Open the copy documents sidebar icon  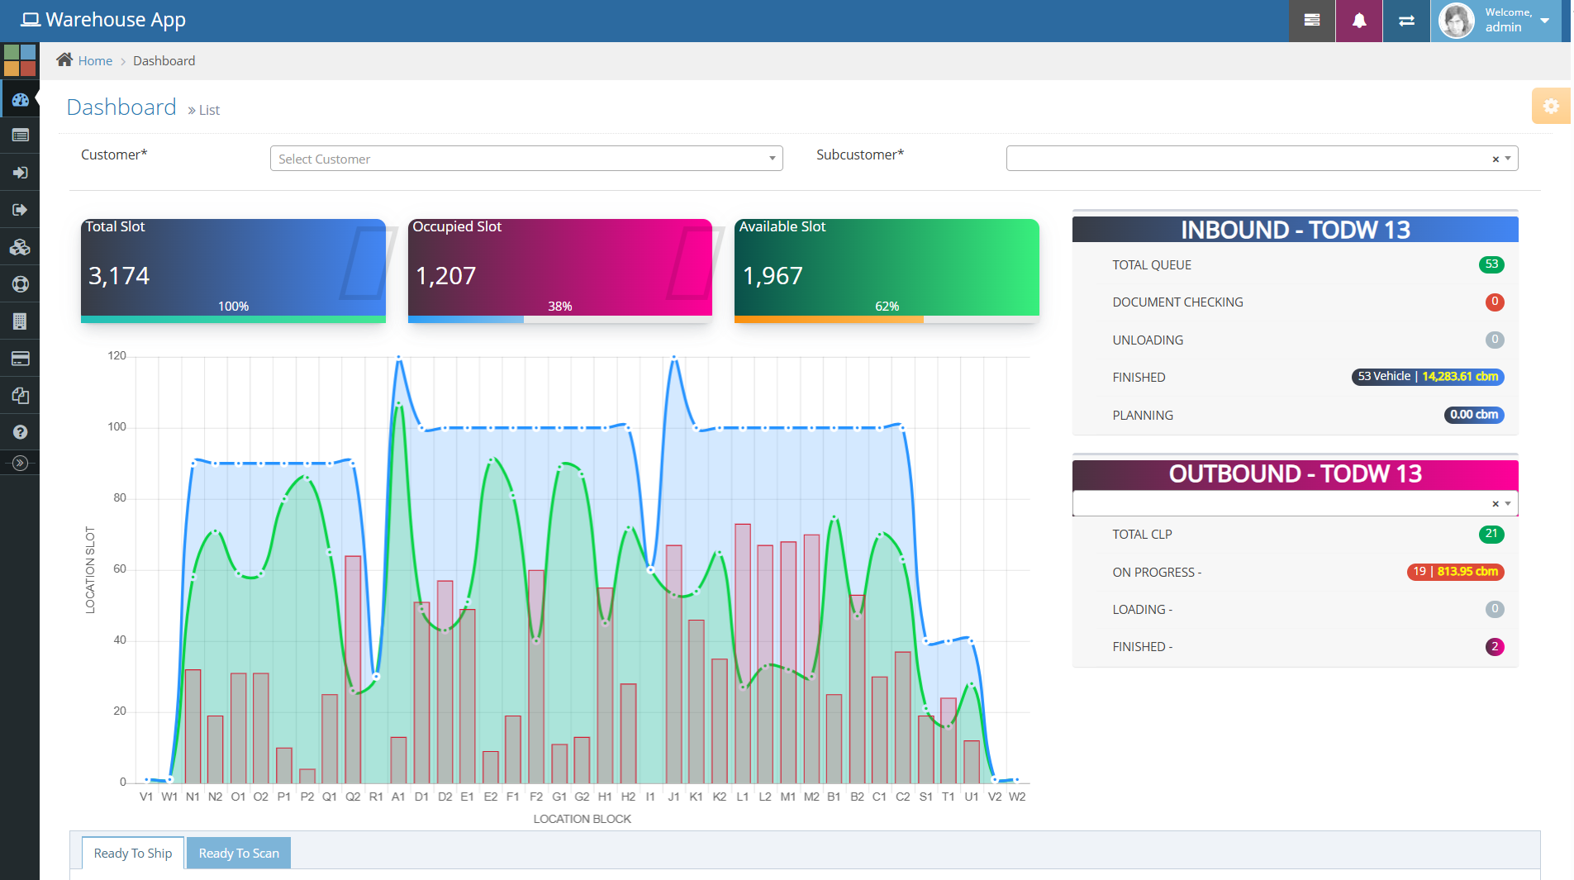pos(20,396)
